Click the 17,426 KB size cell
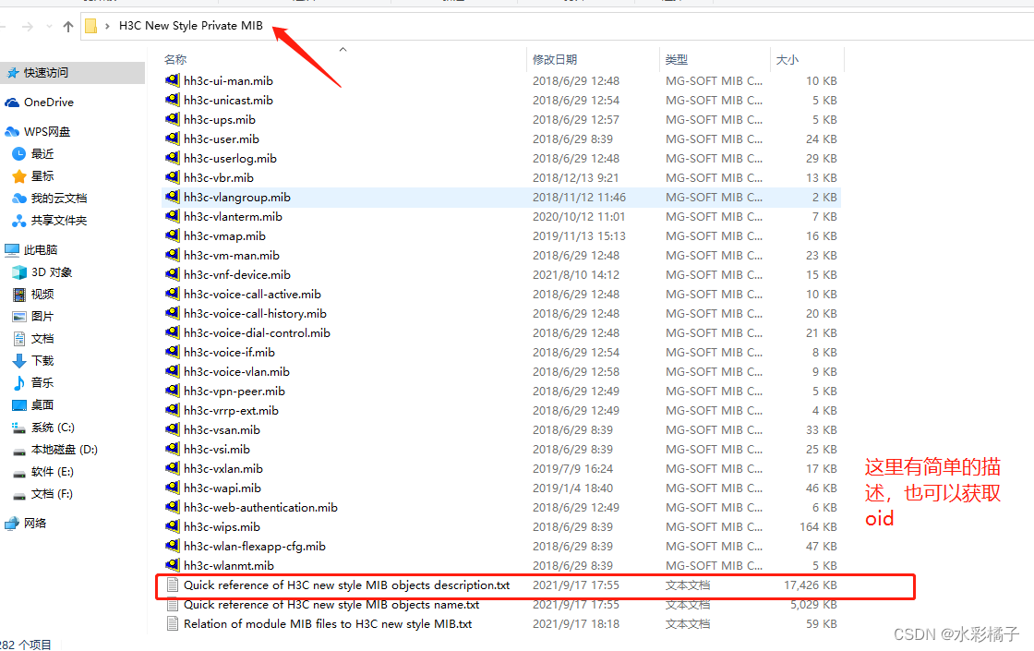This screenshot has width=1034, height=651. point(811,585)
